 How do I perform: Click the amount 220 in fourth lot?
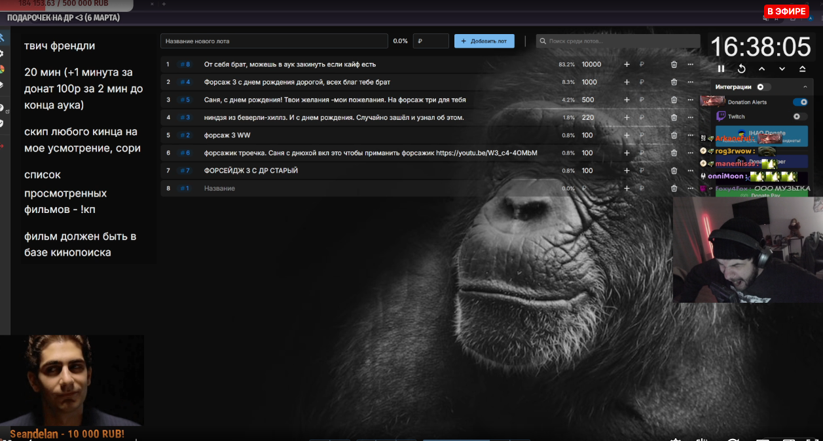click(587, 117)
